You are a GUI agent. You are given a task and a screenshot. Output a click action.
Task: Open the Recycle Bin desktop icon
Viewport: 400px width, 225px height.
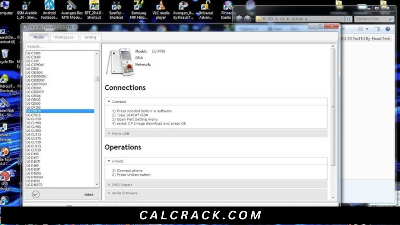(x=6, y=56)
